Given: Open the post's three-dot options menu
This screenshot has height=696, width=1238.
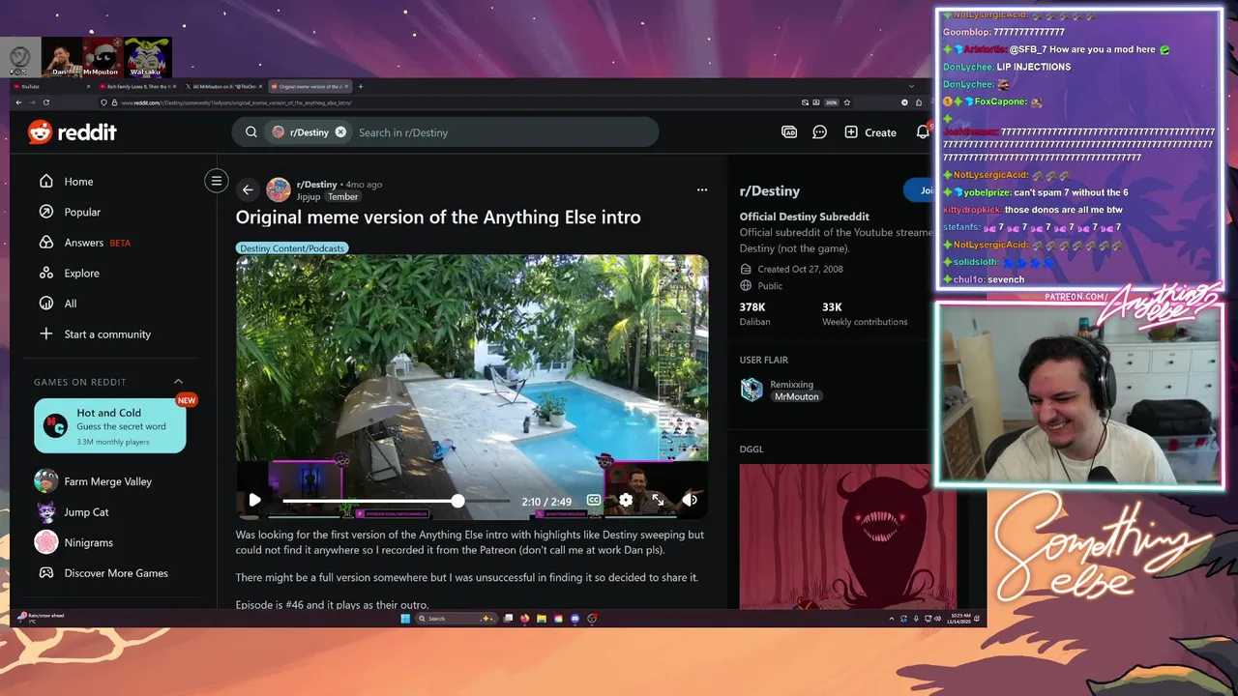Looking at the screenshot, I should click(702, 189).
